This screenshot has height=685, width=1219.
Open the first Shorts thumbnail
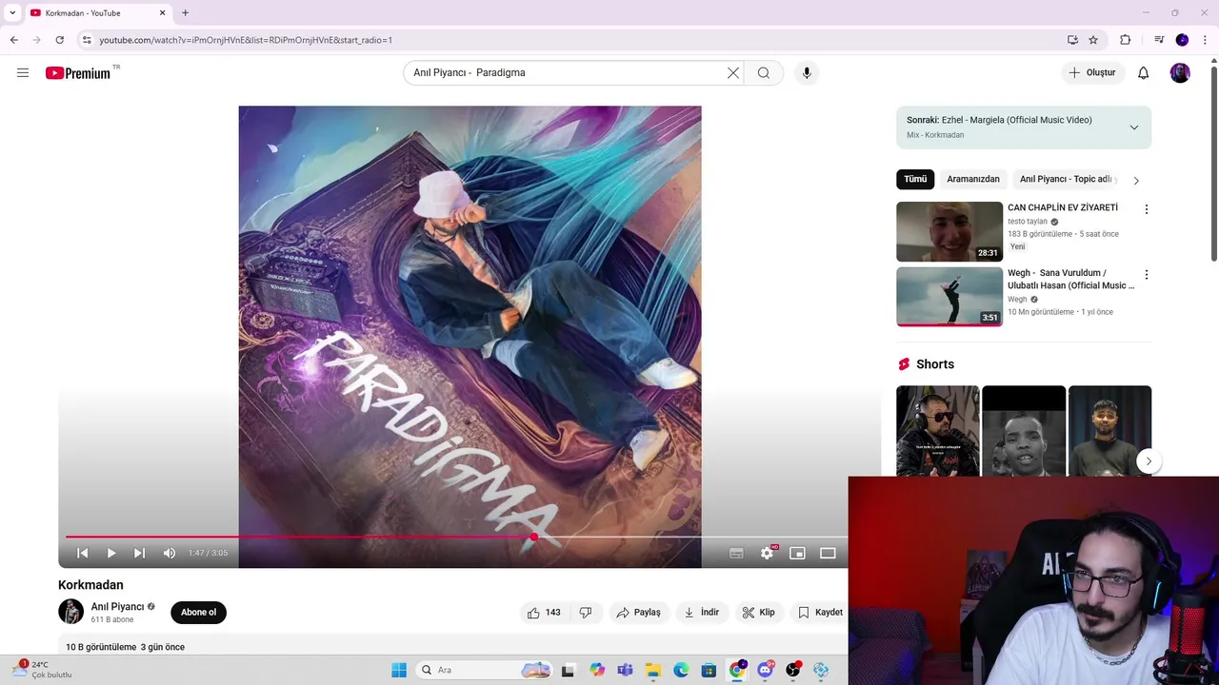(937, 431)
